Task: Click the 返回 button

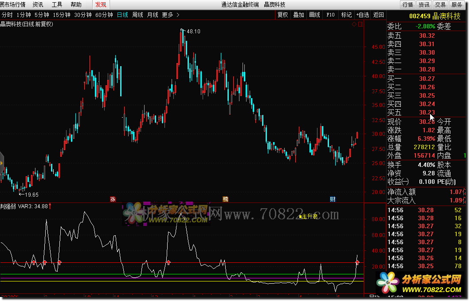Action: tap(378, 15)
